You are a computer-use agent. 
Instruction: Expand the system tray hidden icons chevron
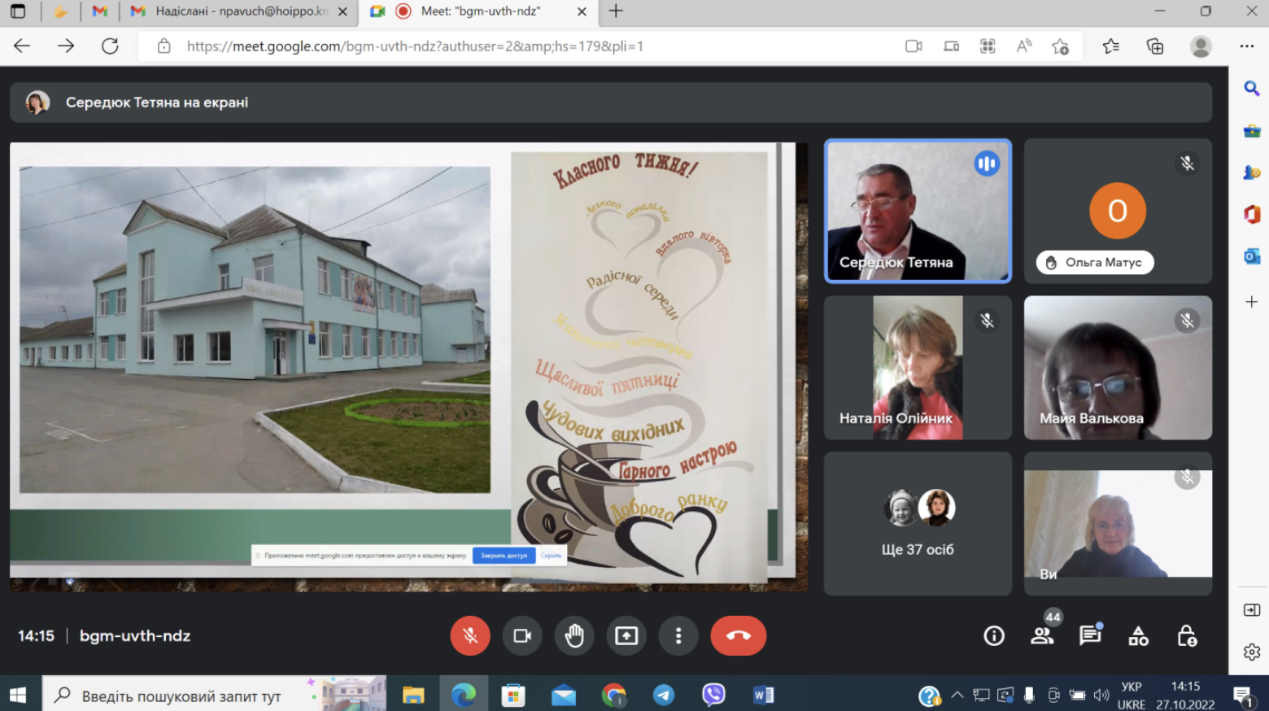pyautogui.click(x=957, y=695)
